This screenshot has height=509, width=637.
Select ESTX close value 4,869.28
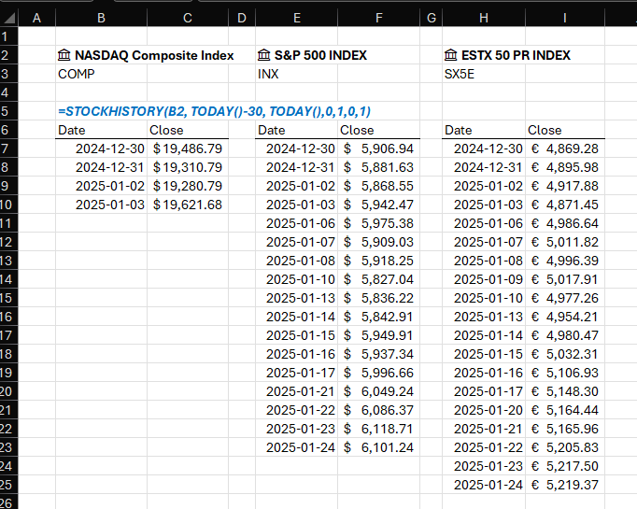point(565,148)
